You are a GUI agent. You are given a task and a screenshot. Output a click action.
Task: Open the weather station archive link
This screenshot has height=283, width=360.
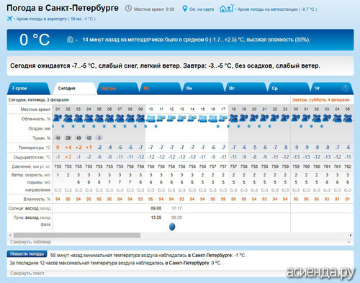[x=277, y=9]
